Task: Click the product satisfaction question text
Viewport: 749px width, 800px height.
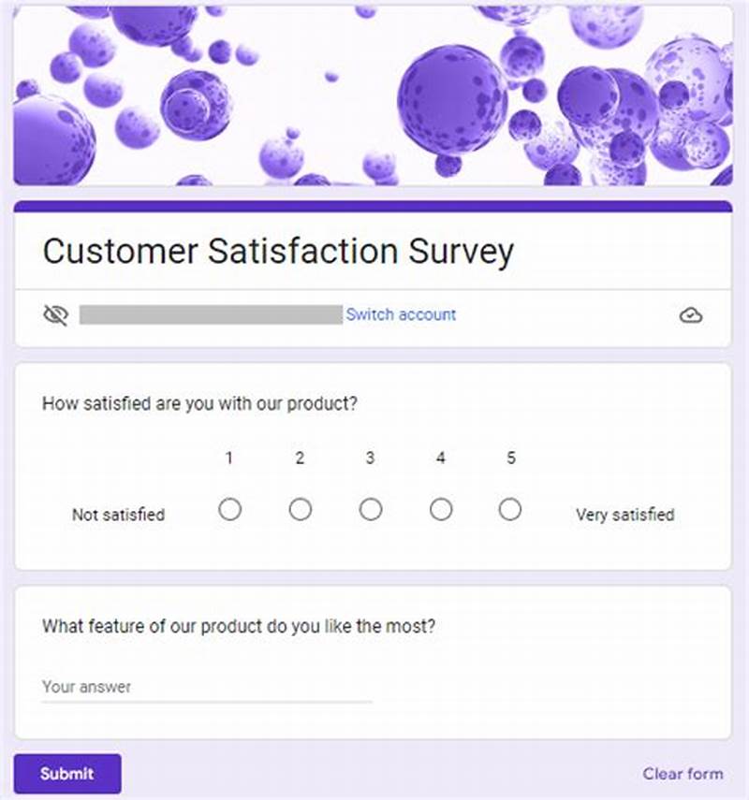Action: [x=201, y=404]
